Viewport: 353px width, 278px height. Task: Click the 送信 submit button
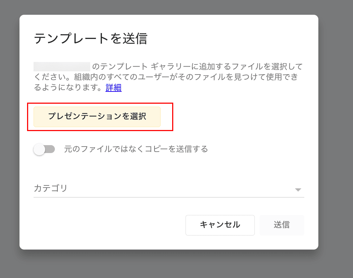click(282, 225)
